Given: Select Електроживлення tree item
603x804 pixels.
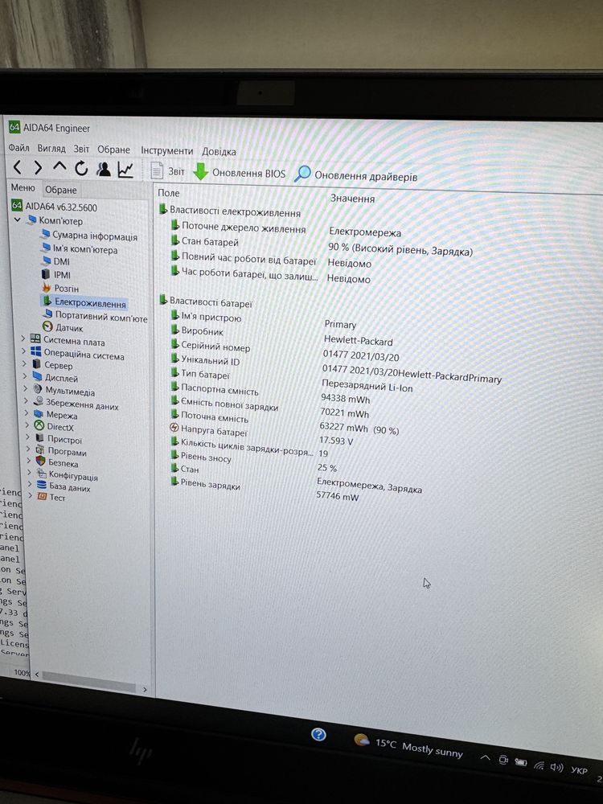Looking at the screenshot, I should [84, 302].
